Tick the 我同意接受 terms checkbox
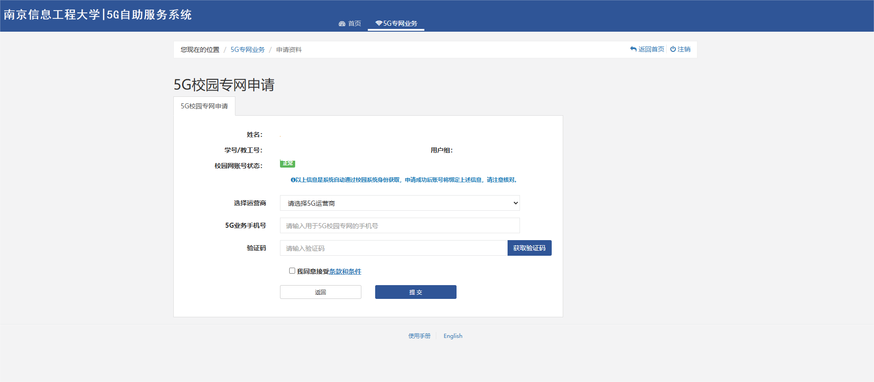Image resolution: width=874 pixels, height=382 pixels. click(x=292, y=271)
